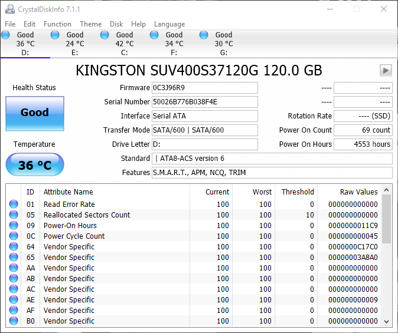Select the F: disk status orb

click(154, 35)
